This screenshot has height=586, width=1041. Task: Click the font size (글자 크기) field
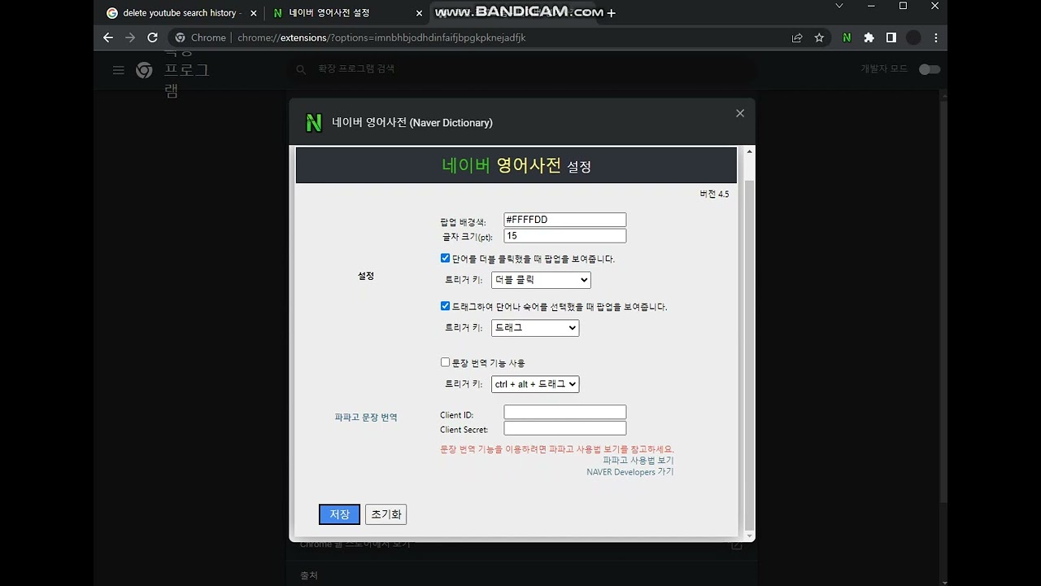point(565,236)
